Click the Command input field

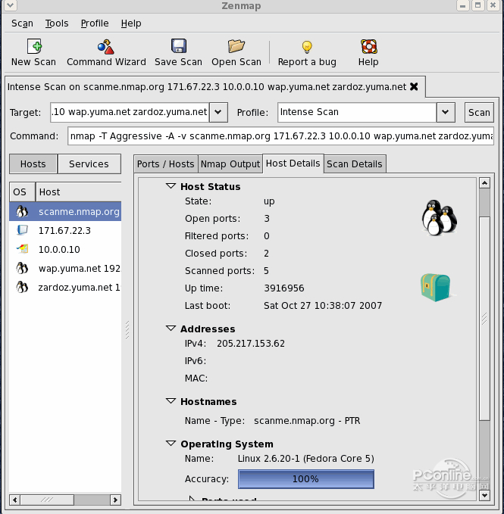coord(281,136)
